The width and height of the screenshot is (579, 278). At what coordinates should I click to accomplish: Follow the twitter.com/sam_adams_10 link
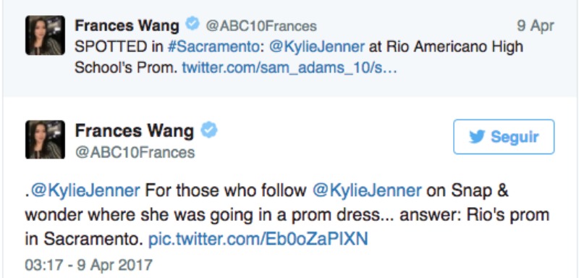(x=289, y=68)
